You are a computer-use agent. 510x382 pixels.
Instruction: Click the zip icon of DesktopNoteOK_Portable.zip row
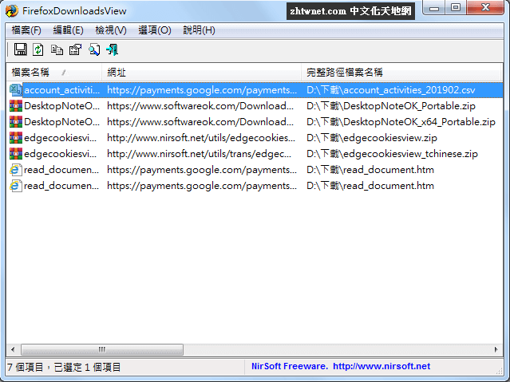[x=16, y=106]
